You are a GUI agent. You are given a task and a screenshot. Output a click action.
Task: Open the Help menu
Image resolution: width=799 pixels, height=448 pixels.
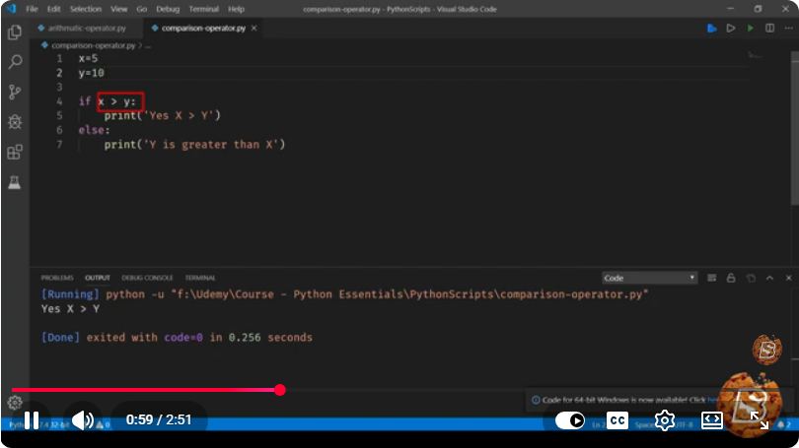(x=236, y=9)
